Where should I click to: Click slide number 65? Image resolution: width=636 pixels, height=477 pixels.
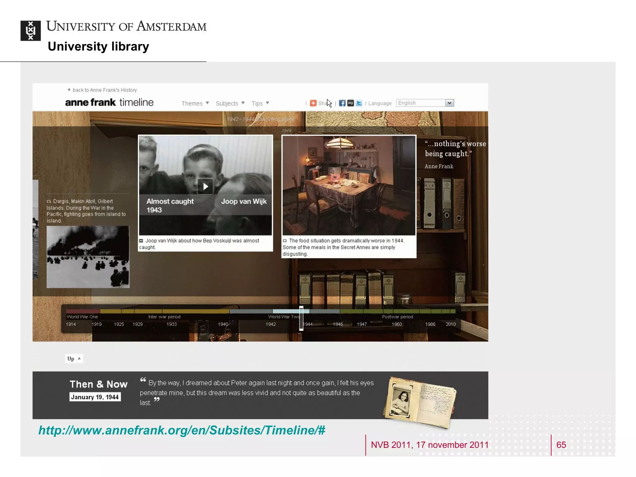(561, 445)
